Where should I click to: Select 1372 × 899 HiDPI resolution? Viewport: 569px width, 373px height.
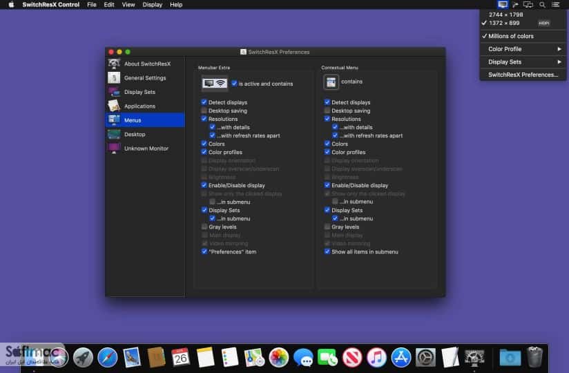click(x=523, y=23)
